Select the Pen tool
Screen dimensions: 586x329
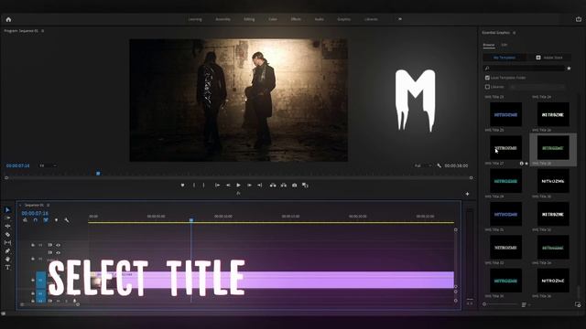tap(7, 250)
